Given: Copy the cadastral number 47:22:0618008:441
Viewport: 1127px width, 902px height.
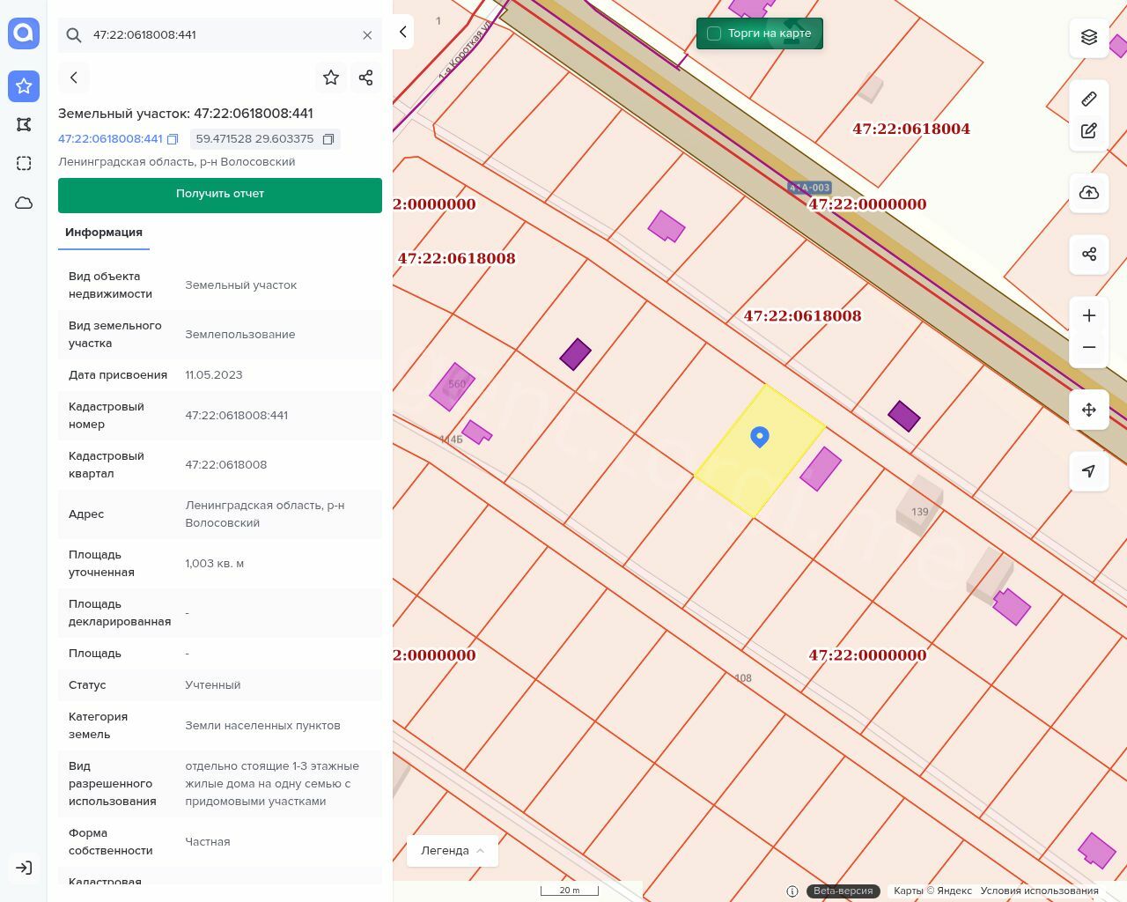Looking at the screenshot, I should [x=173, y=139].
